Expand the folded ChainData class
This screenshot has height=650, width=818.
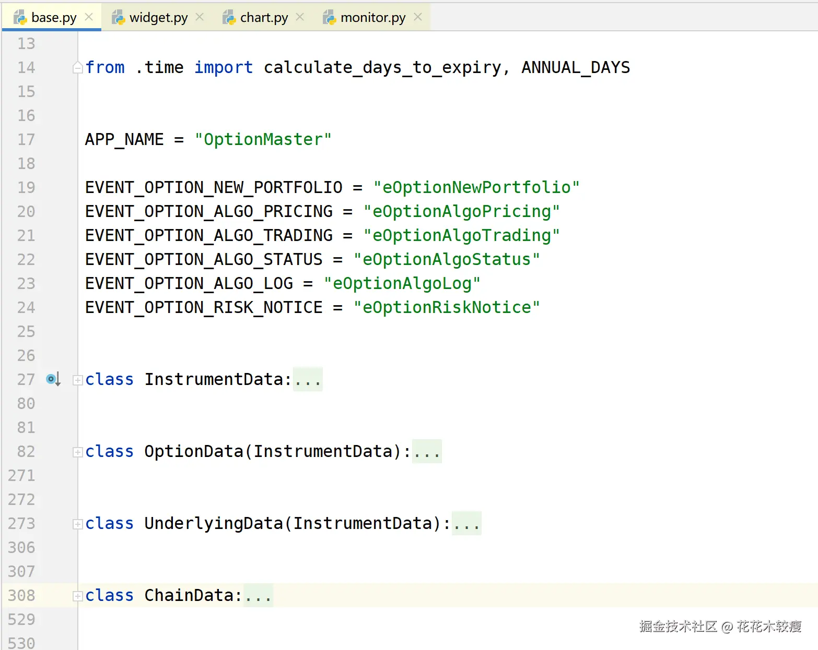(x=77, y=596)
